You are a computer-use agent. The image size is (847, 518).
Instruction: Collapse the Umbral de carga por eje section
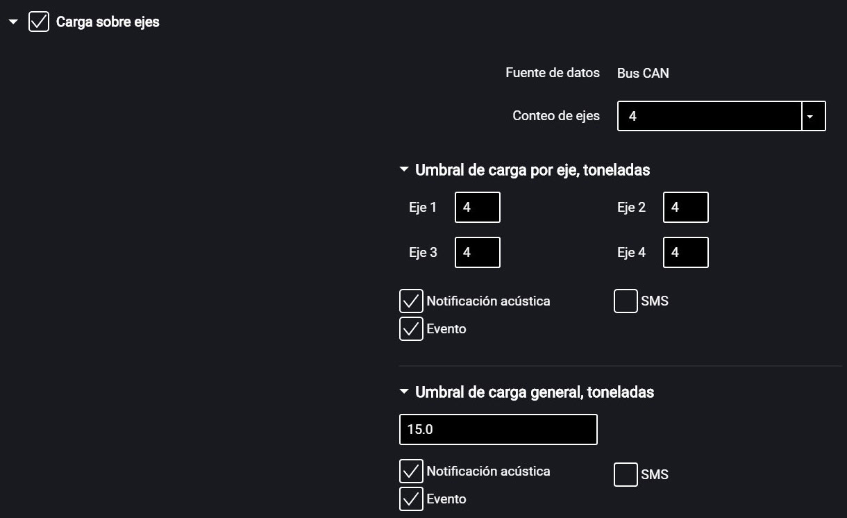[404, 169]
